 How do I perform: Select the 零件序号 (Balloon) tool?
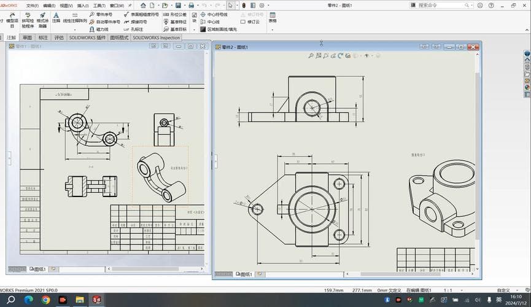click(x=101, y=15)
